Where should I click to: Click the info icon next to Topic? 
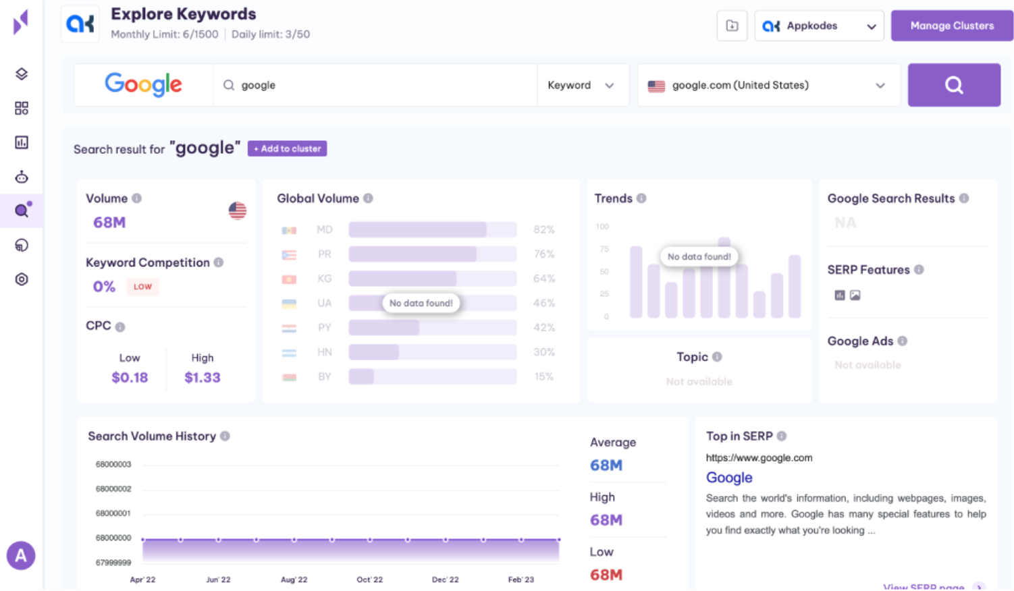pos(717,357)
